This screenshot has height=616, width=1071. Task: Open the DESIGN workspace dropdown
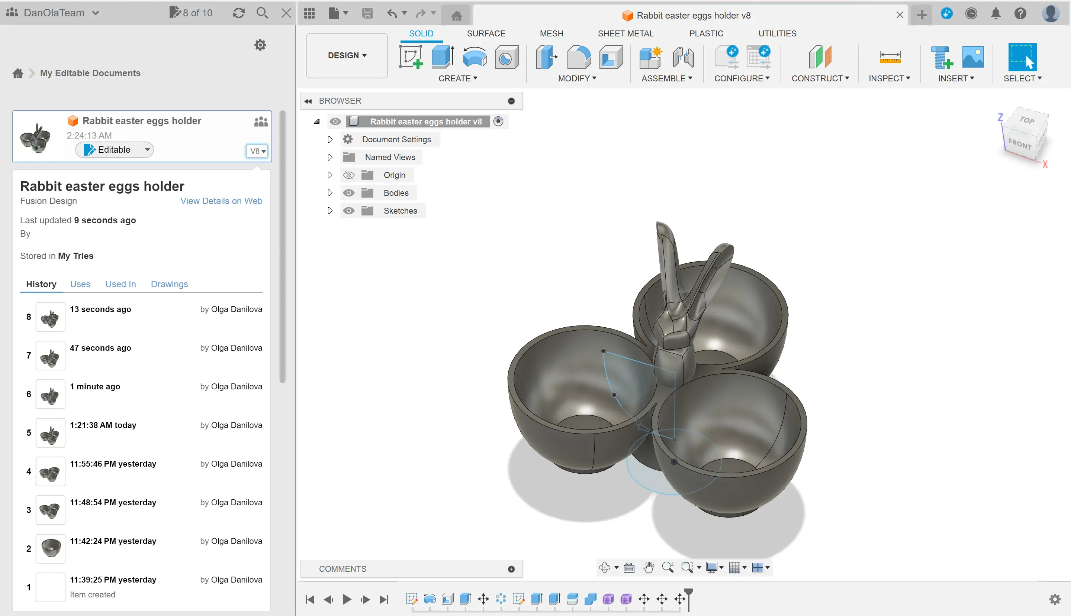click(x=347, y=55)
